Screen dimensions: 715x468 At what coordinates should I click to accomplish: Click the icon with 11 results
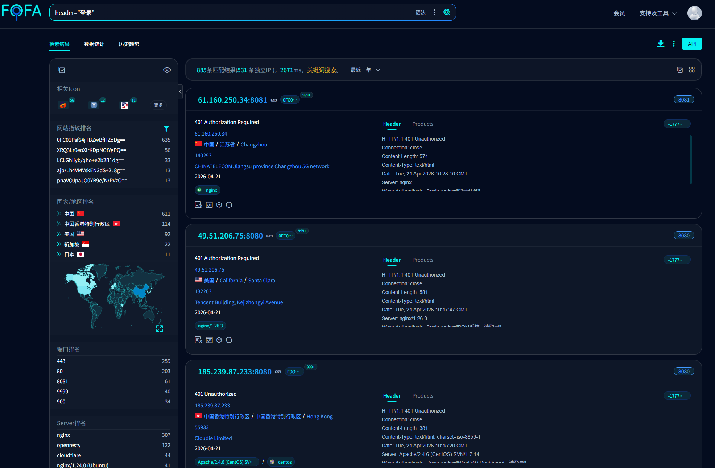pos(125,105)
